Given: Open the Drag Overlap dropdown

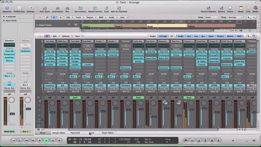Looking at the screenshot, I should coord(235,17).
